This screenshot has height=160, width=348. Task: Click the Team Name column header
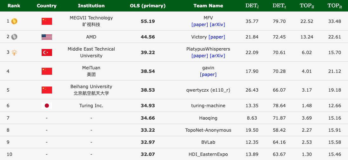click(208, 6)
